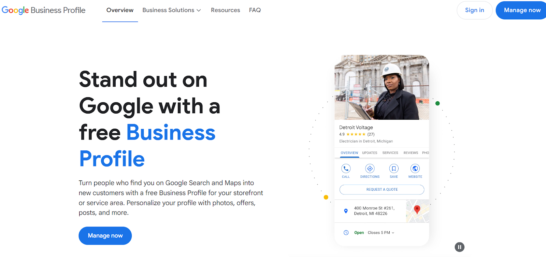Click the Website globe icon
The width and height of the screenshot is (546, 264).
tap(415, 168)
